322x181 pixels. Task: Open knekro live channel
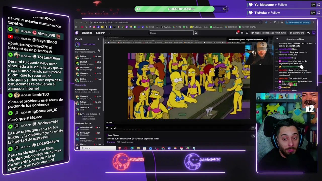(88, 140)
